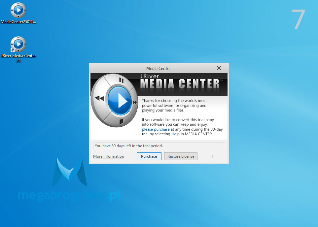The width and height of the screenshot is (318, 227).
Task: Click the fast-forward arrows on the logo
Action: pos(135,103)
